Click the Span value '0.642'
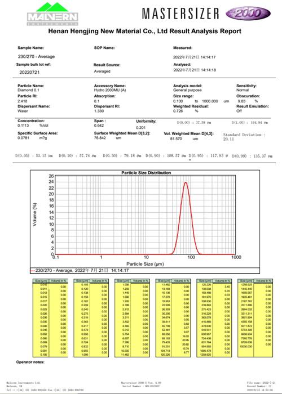Image resolution: width=282 pixels, height=394 pixels. click(99, 126)
